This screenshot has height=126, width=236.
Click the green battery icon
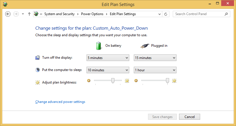(x=98, y=46)
